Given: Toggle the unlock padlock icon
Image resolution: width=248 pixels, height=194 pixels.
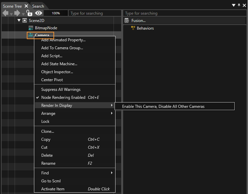Looking at the screenshot, I should pos(29,13).
